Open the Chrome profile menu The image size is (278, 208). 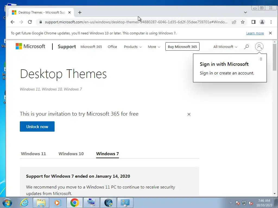point(262,22)
